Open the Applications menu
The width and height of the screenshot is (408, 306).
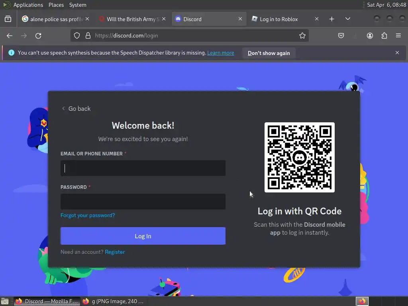pos(28,5)
